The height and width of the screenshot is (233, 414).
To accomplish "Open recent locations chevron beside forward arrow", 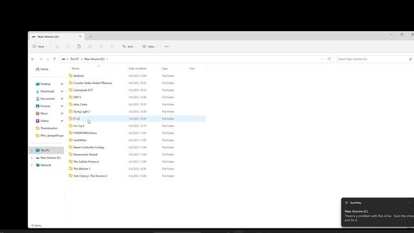I will point(48,59).
